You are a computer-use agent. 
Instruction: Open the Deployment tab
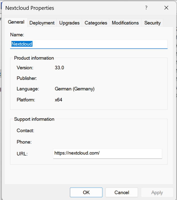(x=42, y=23)
